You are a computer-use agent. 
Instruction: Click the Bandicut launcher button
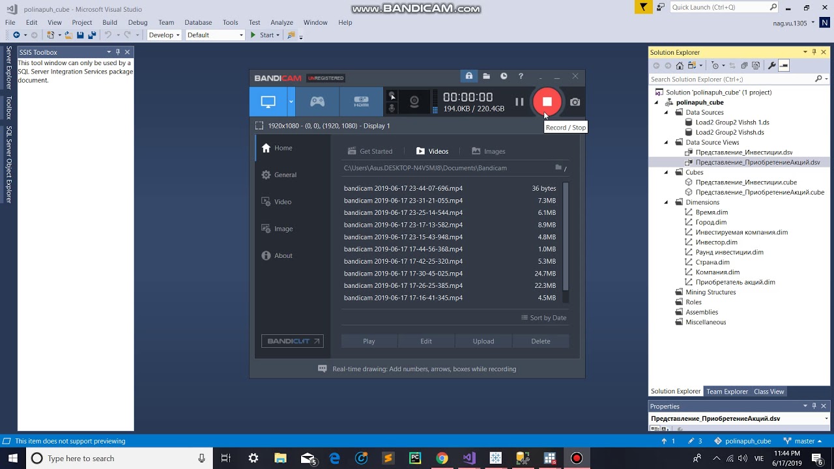tap(293, 341)
